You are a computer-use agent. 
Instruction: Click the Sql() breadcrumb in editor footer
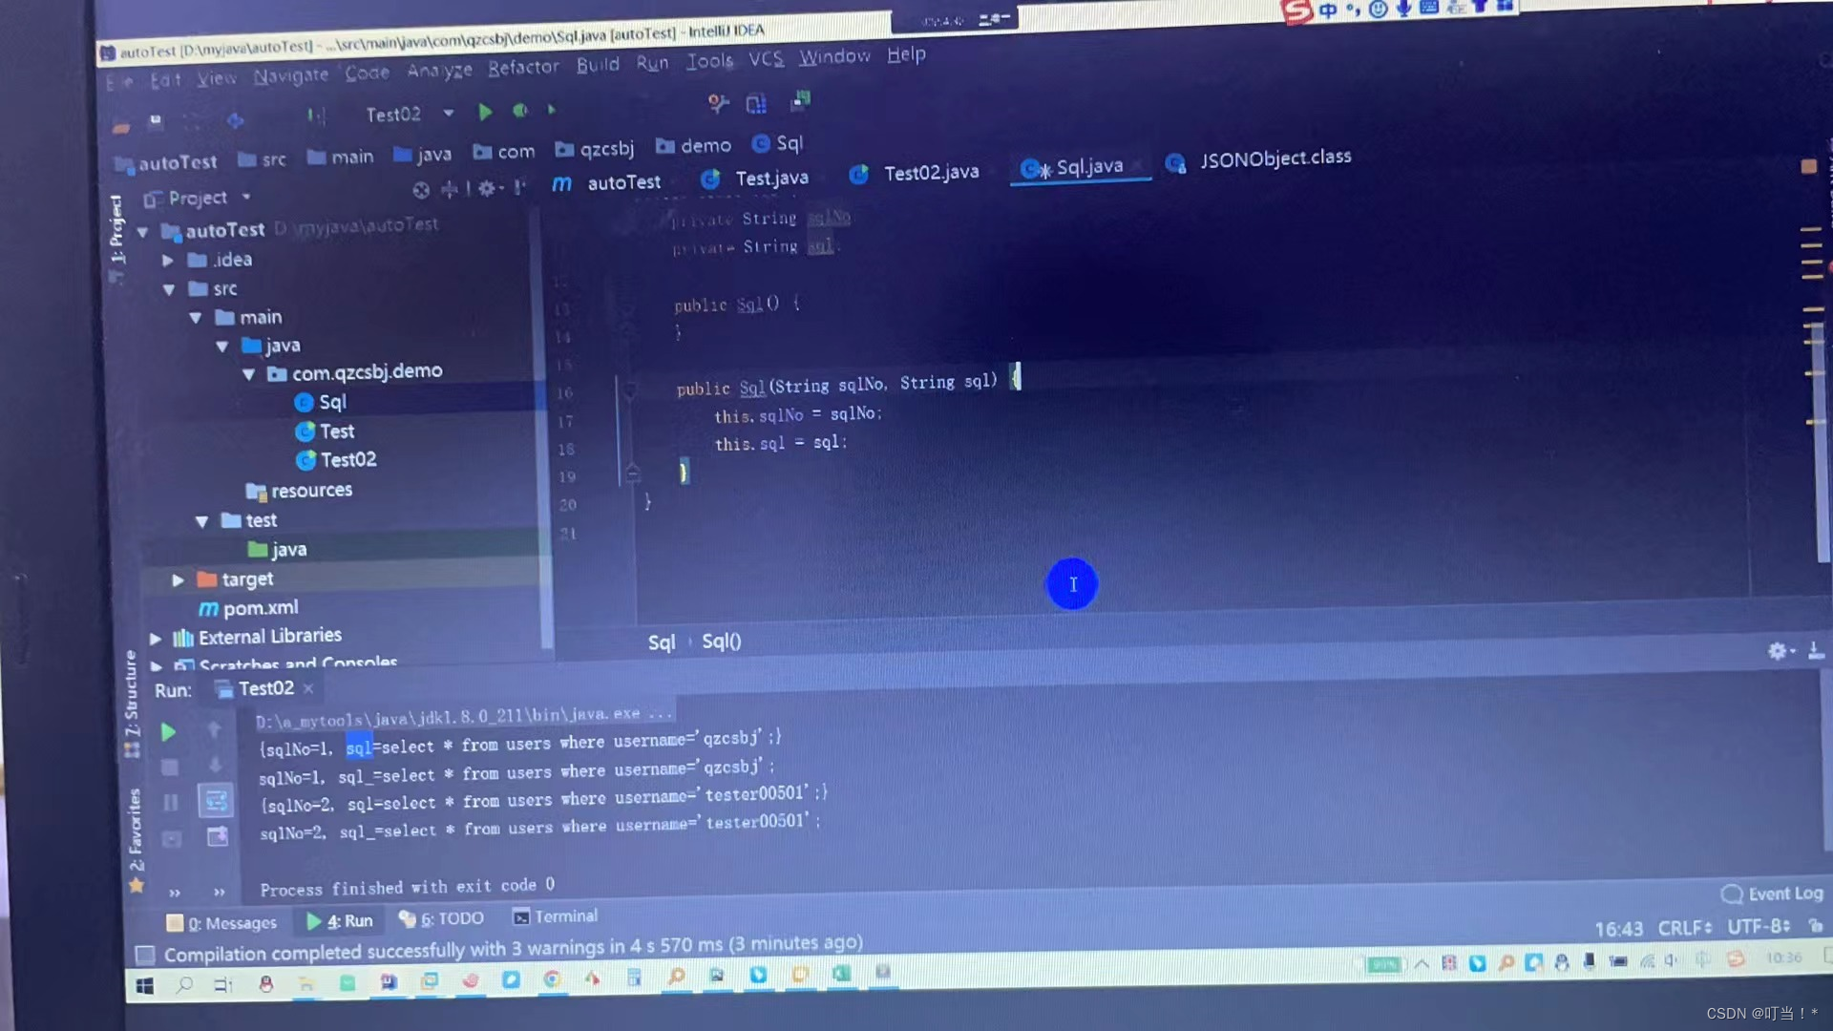tap(722, 642)
